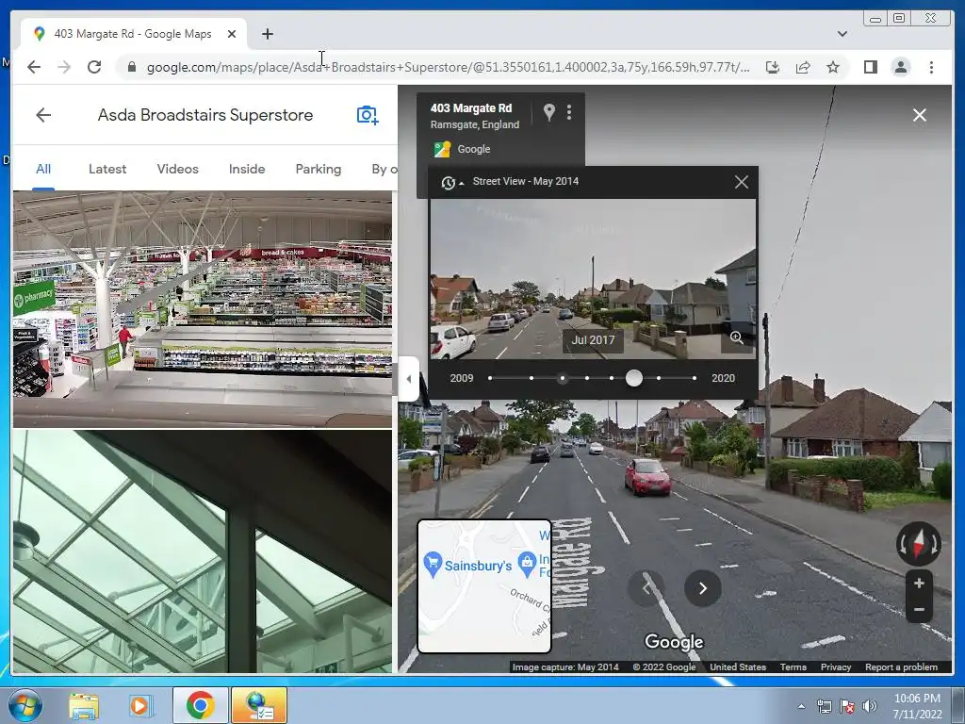The image size is (965, 724).
Task: Enlarge the Jul 2017 preview with magnifier icon
Action: [x=737, y=337]
